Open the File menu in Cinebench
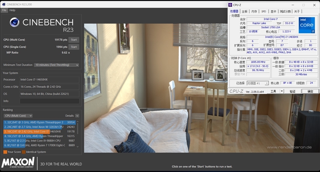Image resolution: width=320 pixels, height=172 pixels. pos(4,10)
